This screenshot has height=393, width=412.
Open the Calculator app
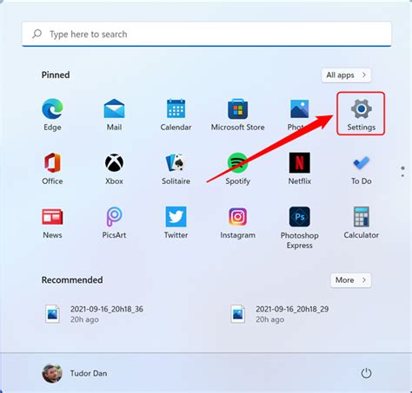tap(362, 223)
